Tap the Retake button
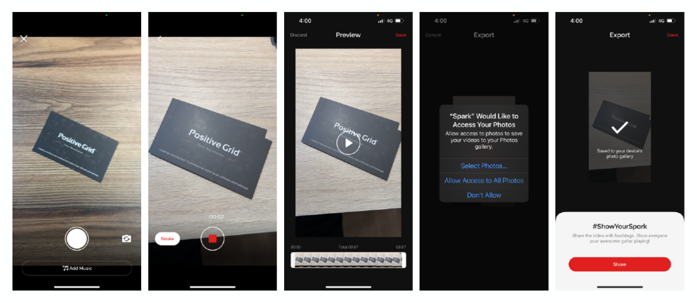This screenshot has width=697, height=303. [167, 239]
